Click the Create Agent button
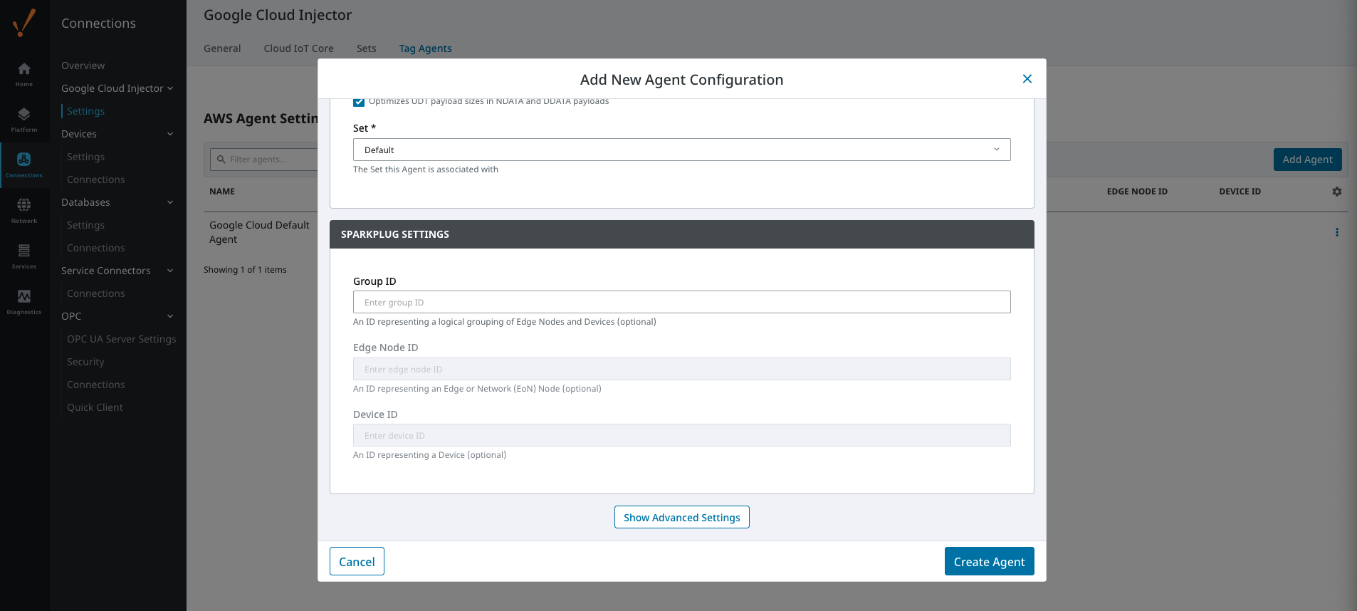The width and height of the screenshot is (1357, 611). pyautogui.click(x=989, y=561)
